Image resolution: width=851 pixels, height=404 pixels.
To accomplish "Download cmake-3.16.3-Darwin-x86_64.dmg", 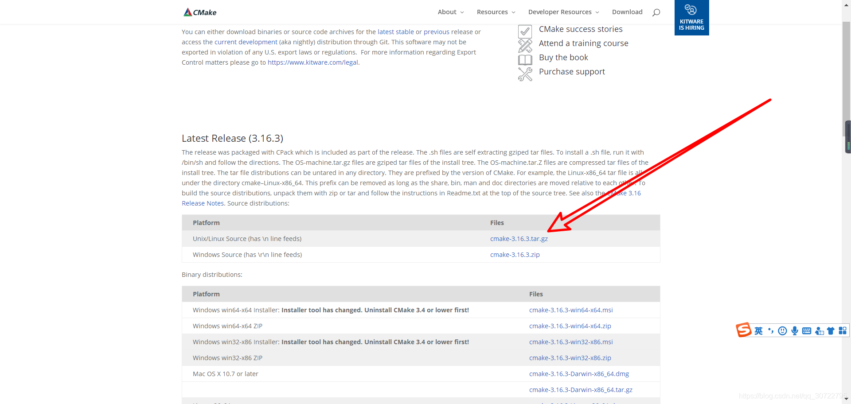I will coord(579,374).
